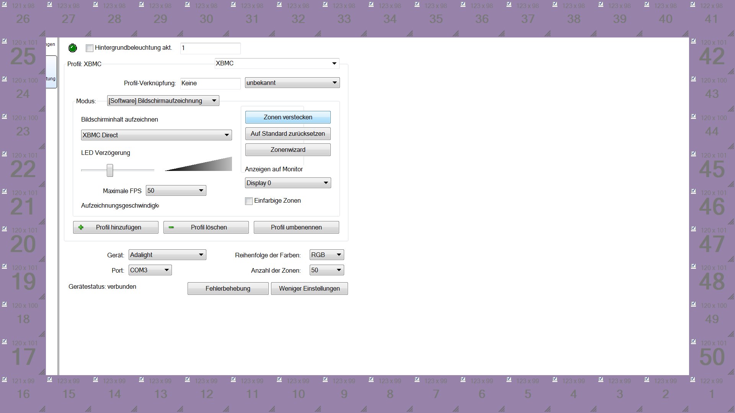This screenshot has height=413, width=735.
Task: Toggle the checkbox of zone 19
Action: pyautogui.click(x=4, y=266)
